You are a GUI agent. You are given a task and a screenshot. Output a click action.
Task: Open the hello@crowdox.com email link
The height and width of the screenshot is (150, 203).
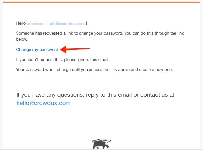coord(43,103)
